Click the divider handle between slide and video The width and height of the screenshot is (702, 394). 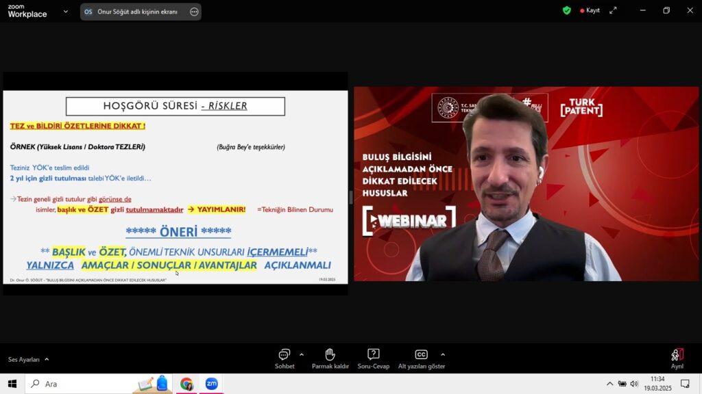[x=350, y=198]
